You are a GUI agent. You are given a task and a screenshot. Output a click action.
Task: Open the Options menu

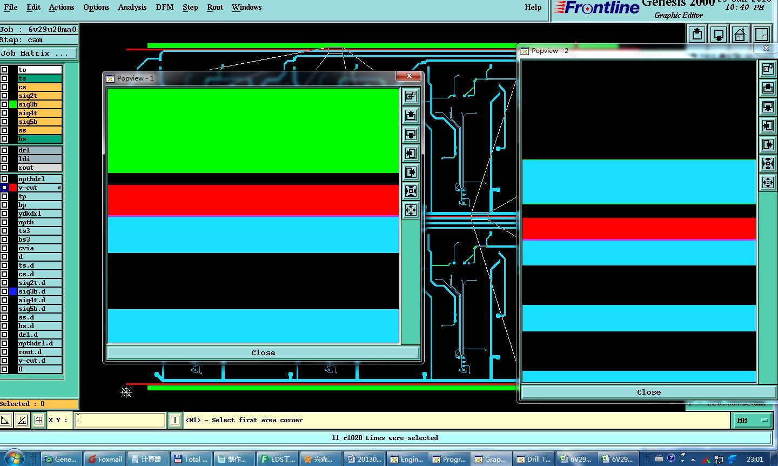tap(96, 7)
